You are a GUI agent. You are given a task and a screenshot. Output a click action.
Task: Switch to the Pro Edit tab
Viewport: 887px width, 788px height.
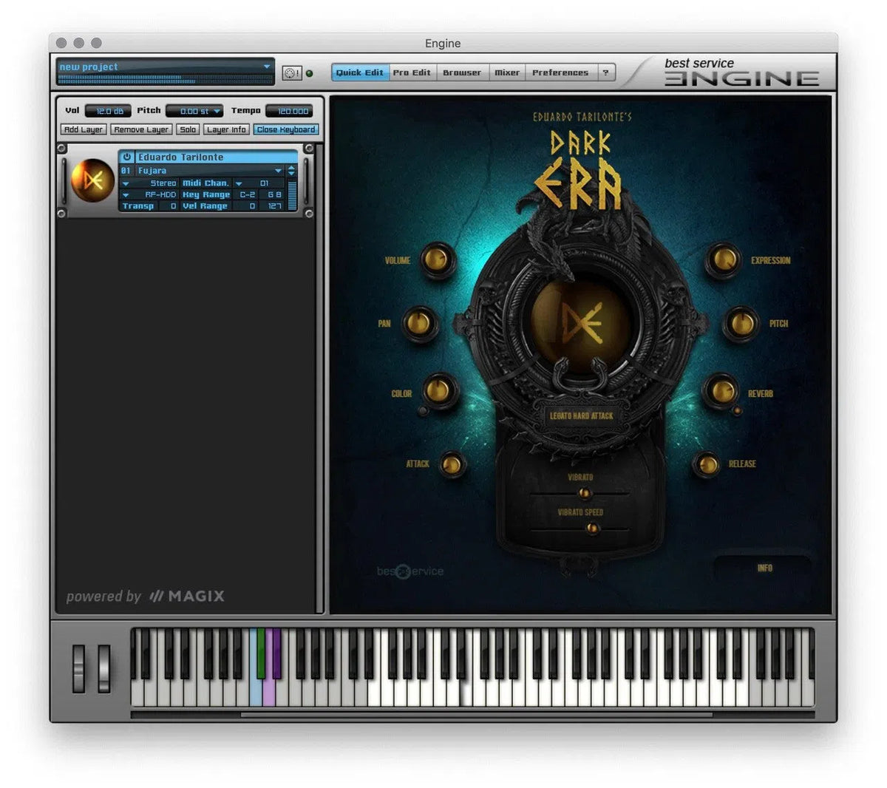pyautogui.click(x=412, y=72)
